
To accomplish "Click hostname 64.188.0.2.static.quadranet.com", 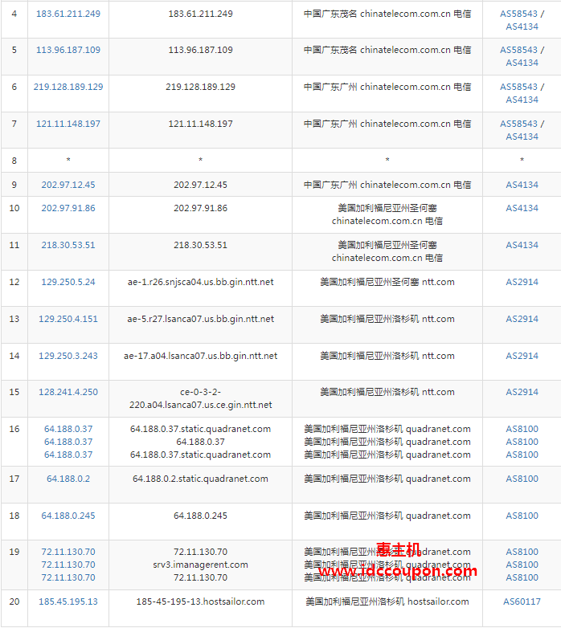I will 200,479.
